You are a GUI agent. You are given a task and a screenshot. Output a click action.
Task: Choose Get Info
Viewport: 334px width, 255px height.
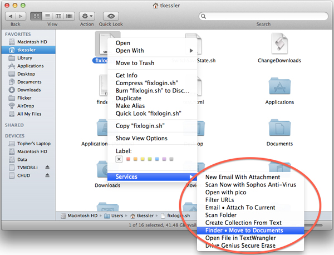tap(153, 75)
